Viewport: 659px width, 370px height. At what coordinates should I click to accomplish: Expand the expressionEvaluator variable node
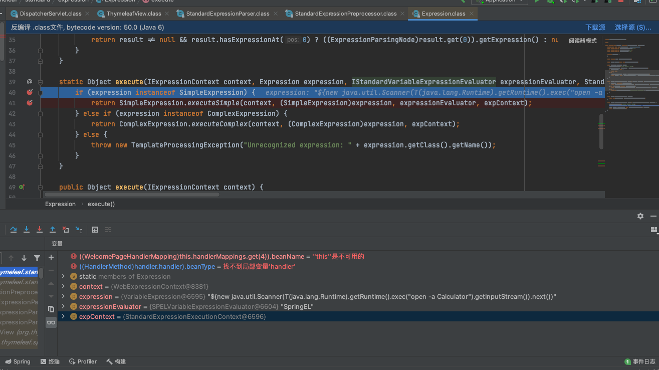pos(63,306)
